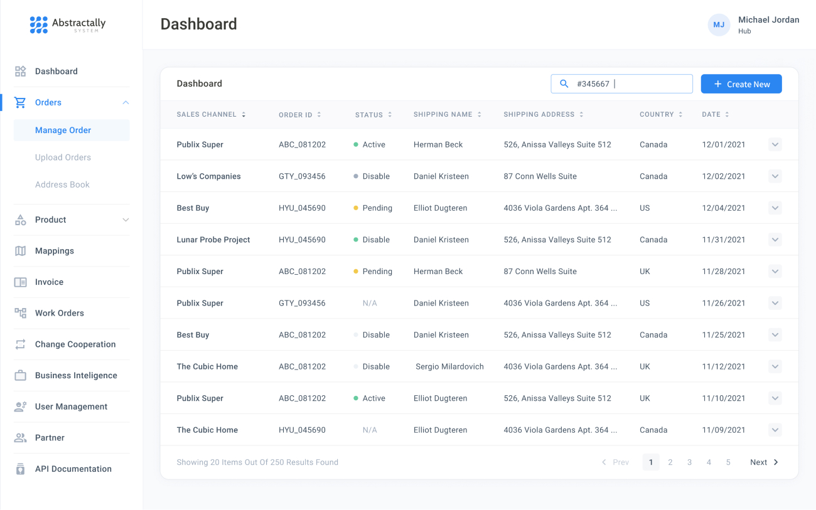Click the Dashboard grid icon in sidebar
This screenshot has height=510, width=816.
[x=21, y=72]
